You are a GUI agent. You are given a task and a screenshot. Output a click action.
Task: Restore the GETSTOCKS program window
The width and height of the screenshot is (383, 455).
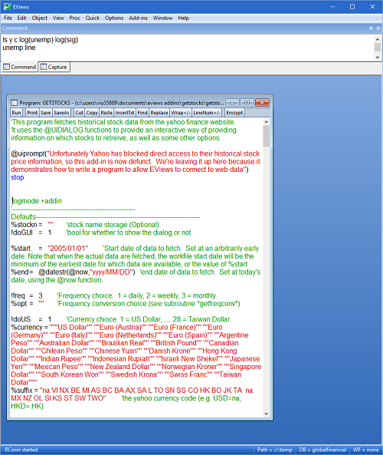(247, 103)
